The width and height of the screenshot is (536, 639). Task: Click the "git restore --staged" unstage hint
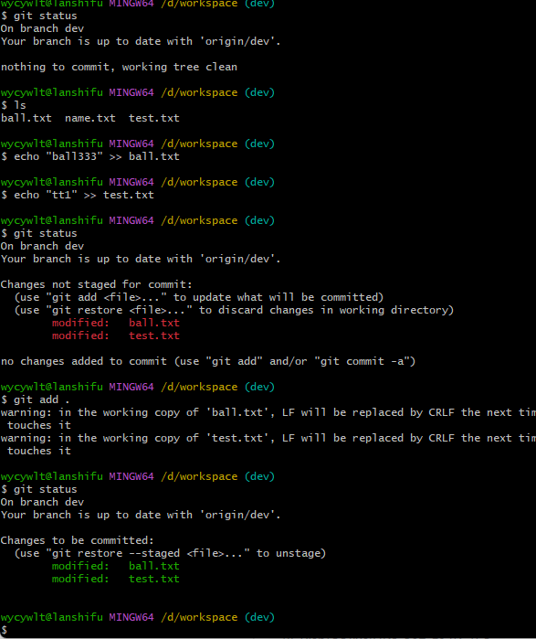click(170, 553)
